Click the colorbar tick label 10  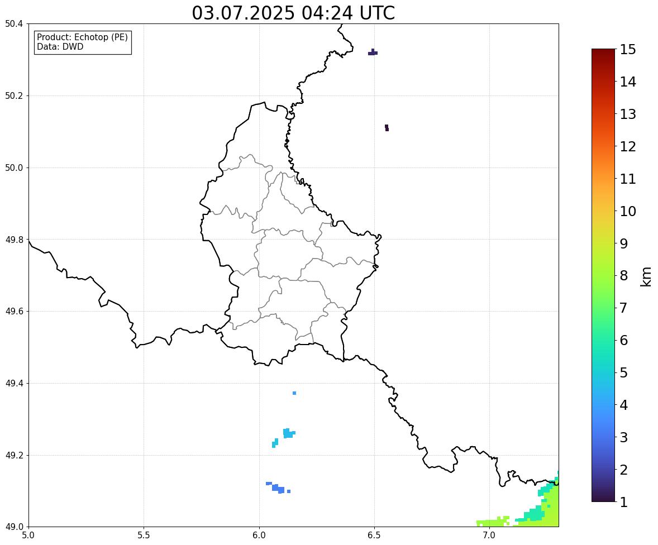point(628,211)
